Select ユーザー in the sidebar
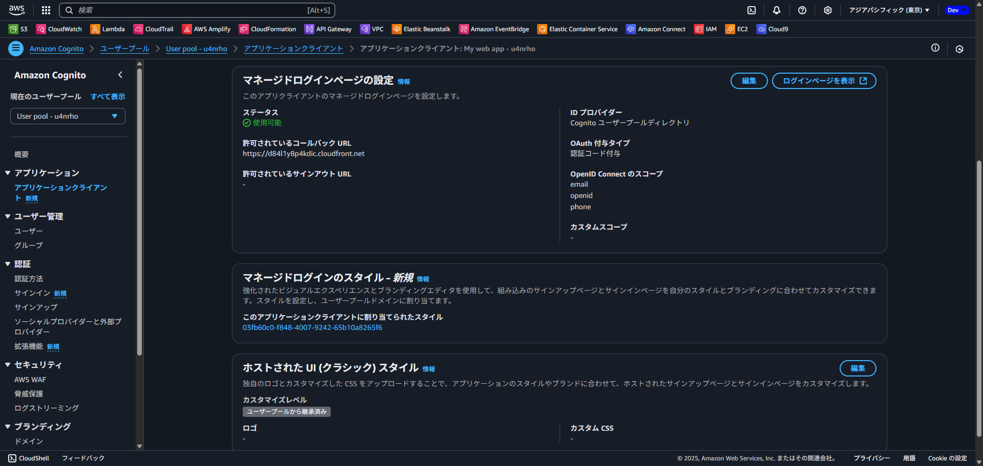 tap(29, 231)
